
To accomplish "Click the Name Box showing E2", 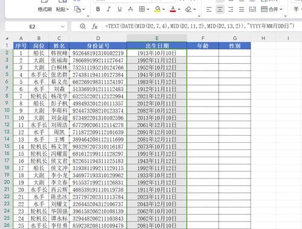I will click(32, 27).
